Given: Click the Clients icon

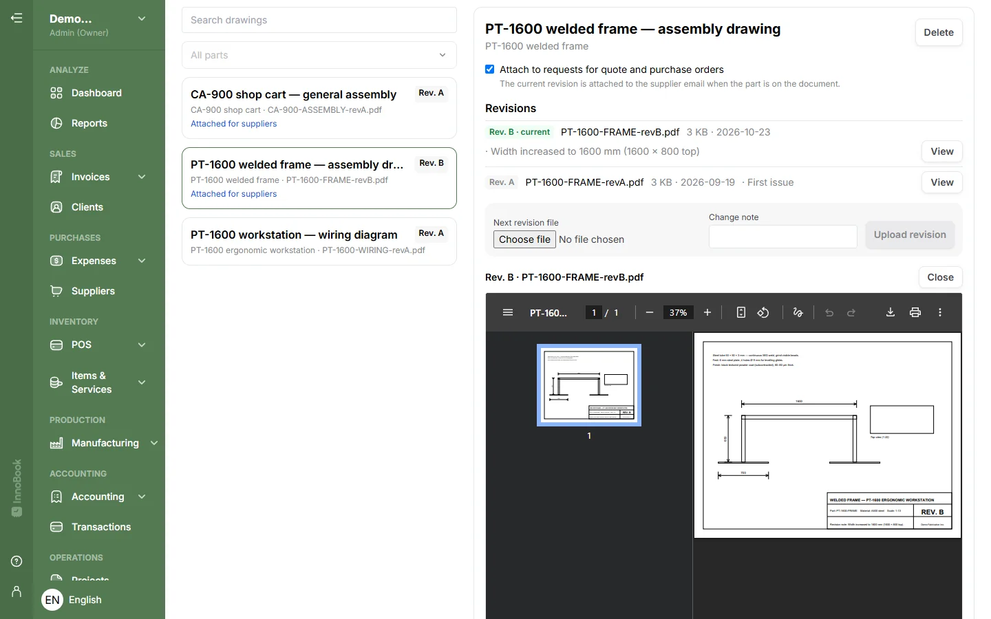Looking at the screenshot, I should point(56,207).
